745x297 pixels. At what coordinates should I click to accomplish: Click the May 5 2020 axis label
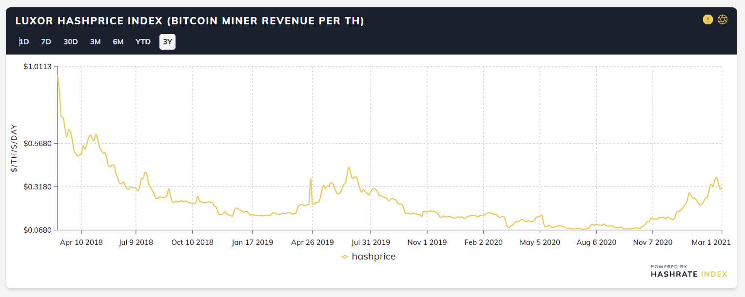(540, 242)
